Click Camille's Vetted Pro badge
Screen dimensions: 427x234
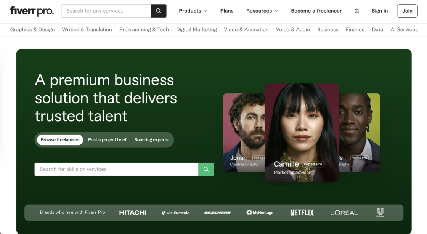click(313, 164)
